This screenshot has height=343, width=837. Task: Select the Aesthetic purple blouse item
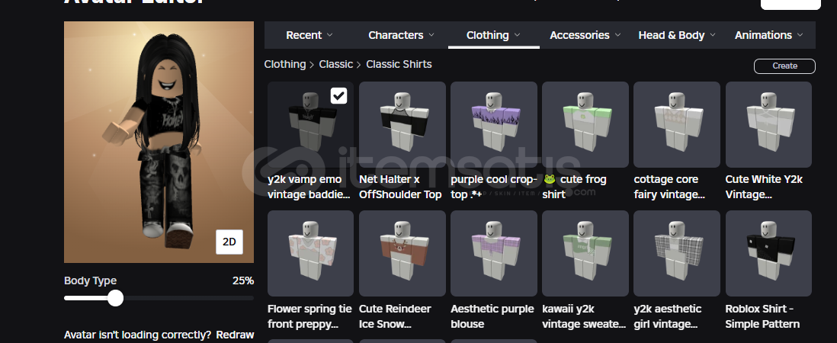[x=494, y=253]
